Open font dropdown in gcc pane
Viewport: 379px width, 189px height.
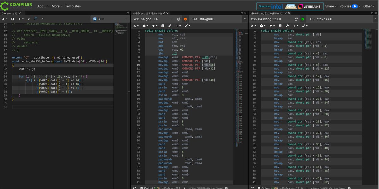135,26
